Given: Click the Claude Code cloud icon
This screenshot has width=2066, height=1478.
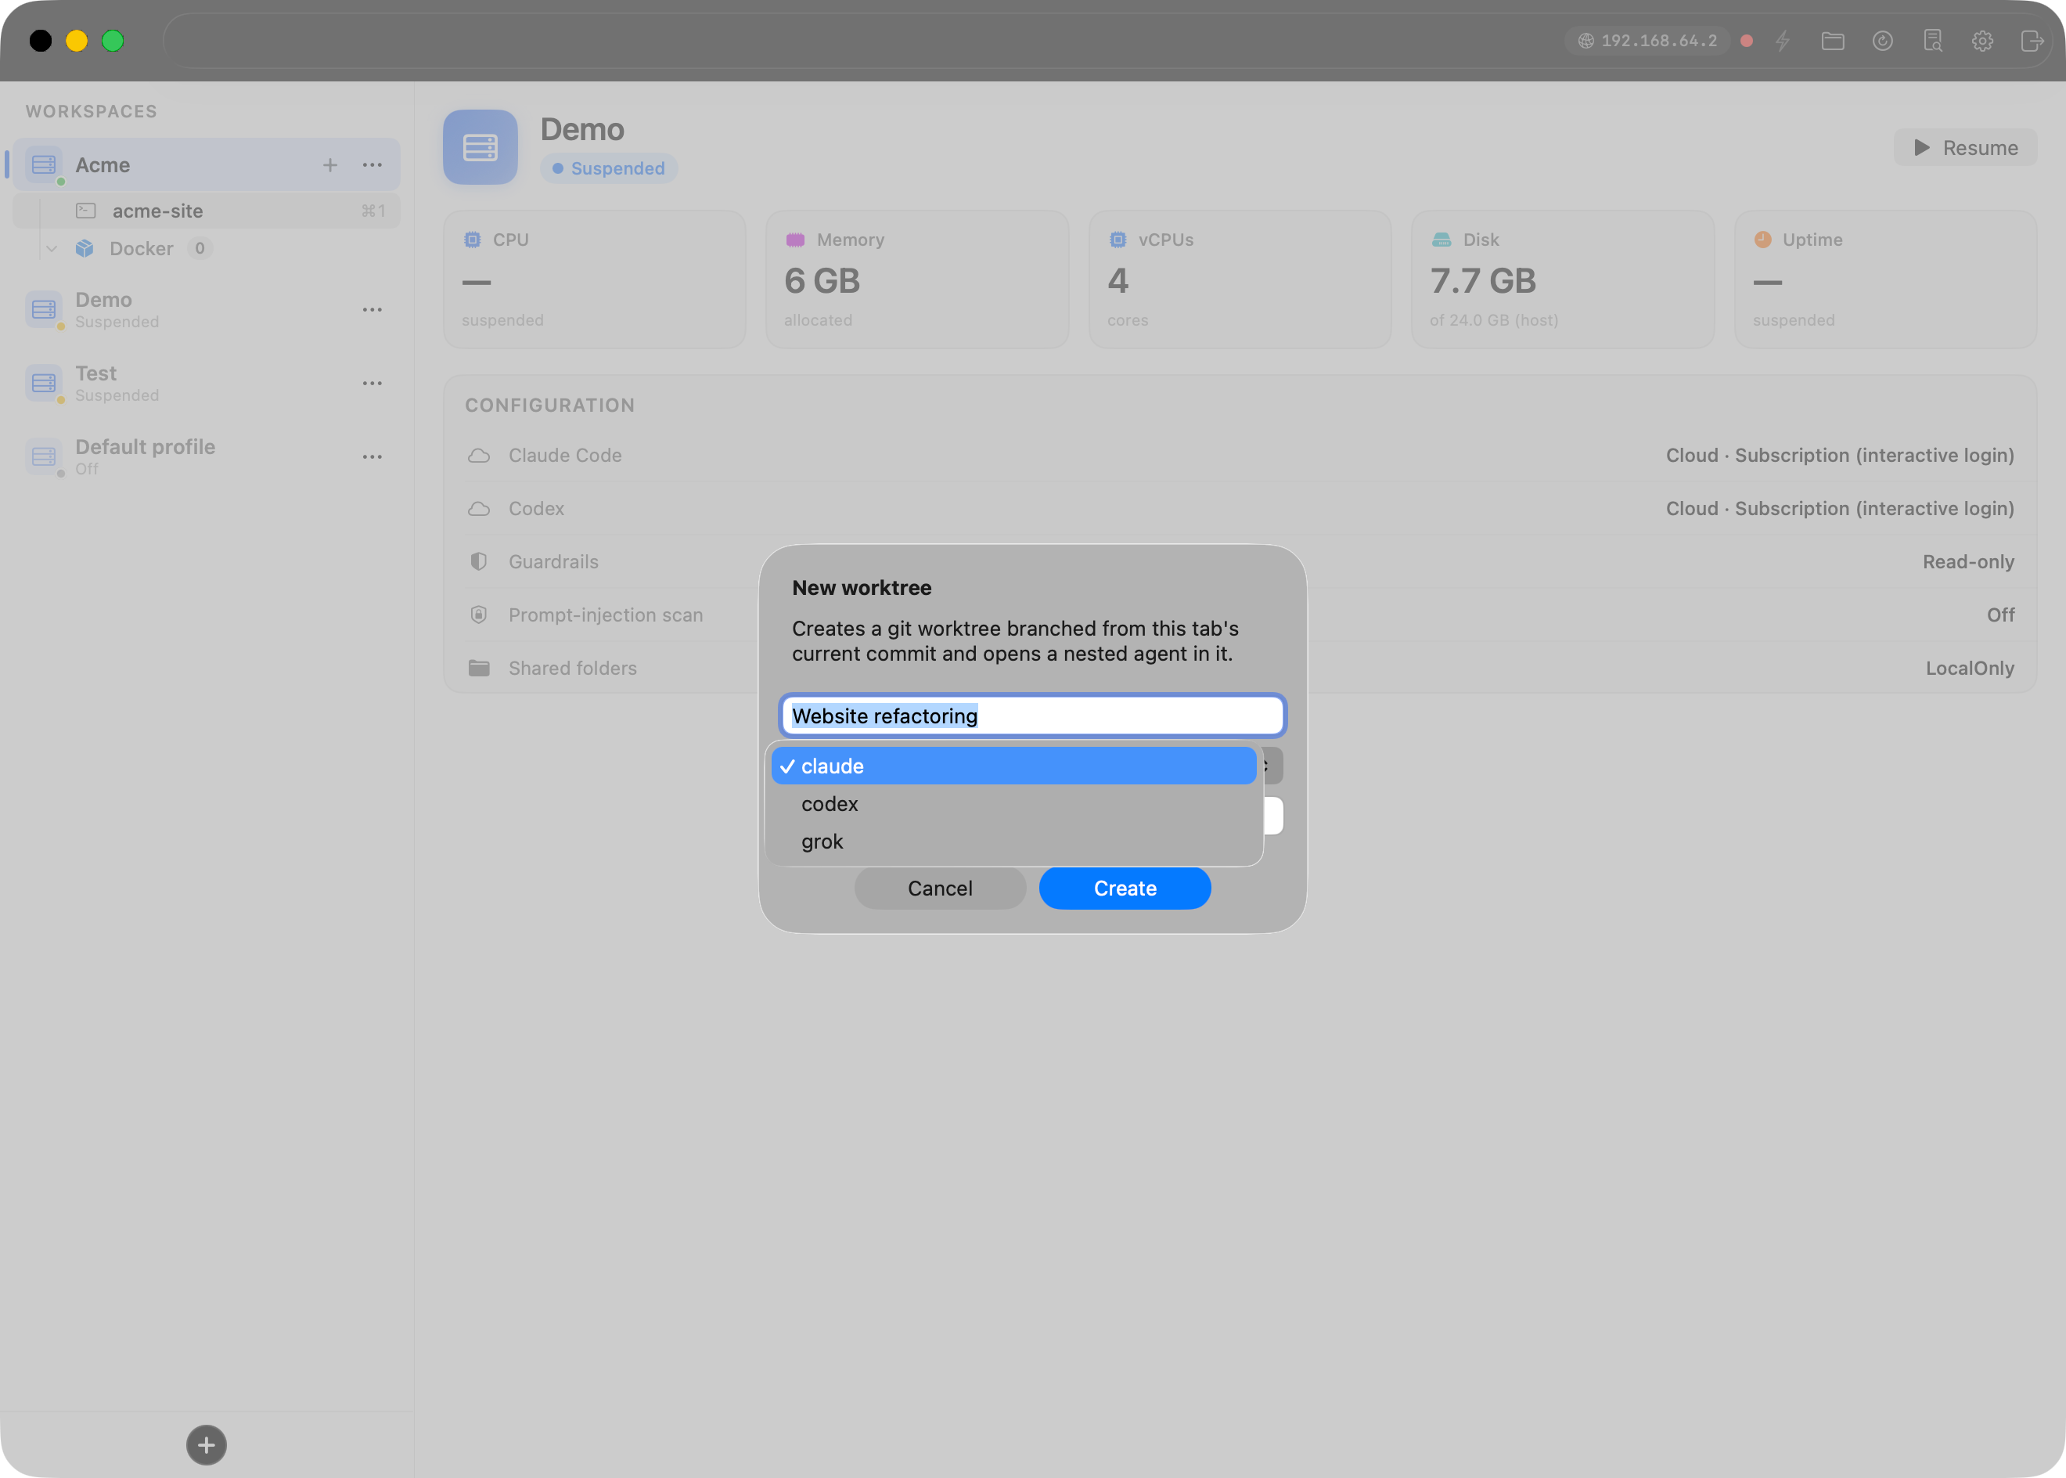Looking at the screenshot, I should point(478,455).
